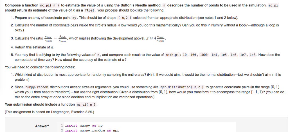Click the 'numpy.random' inline code in note 2
Screen dimensions: 288x132
37,87
